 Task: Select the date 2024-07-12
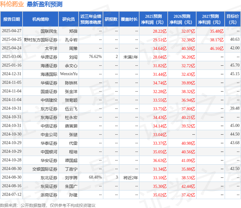click(12, 194)
